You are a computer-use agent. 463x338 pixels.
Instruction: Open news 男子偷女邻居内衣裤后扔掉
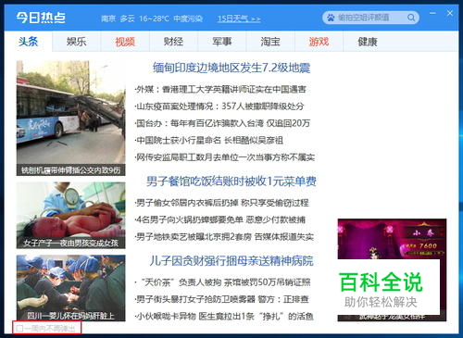(221, 203)
